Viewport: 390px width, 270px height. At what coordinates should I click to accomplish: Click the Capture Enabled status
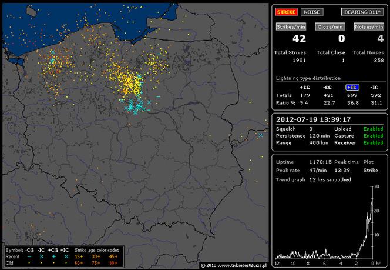(x=373, y=136)
